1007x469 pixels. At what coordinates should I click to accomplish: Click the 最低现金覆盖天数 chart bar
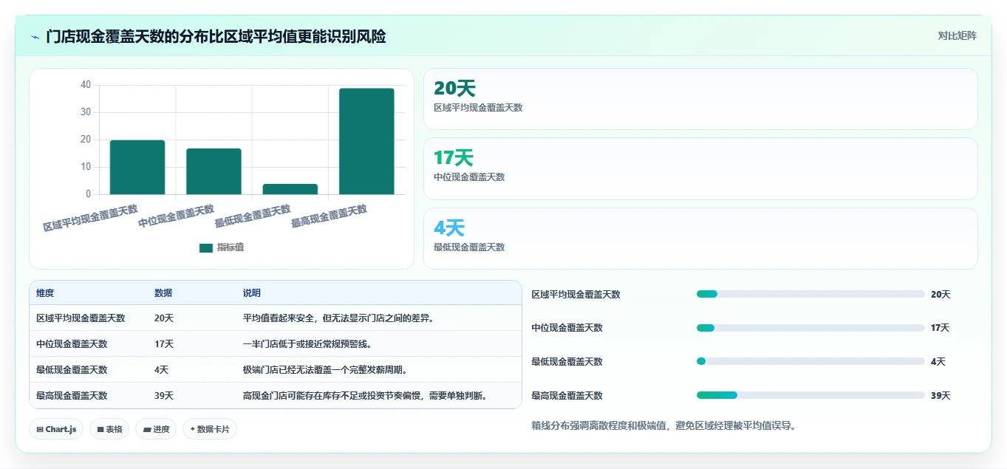(x=290, y=189)
